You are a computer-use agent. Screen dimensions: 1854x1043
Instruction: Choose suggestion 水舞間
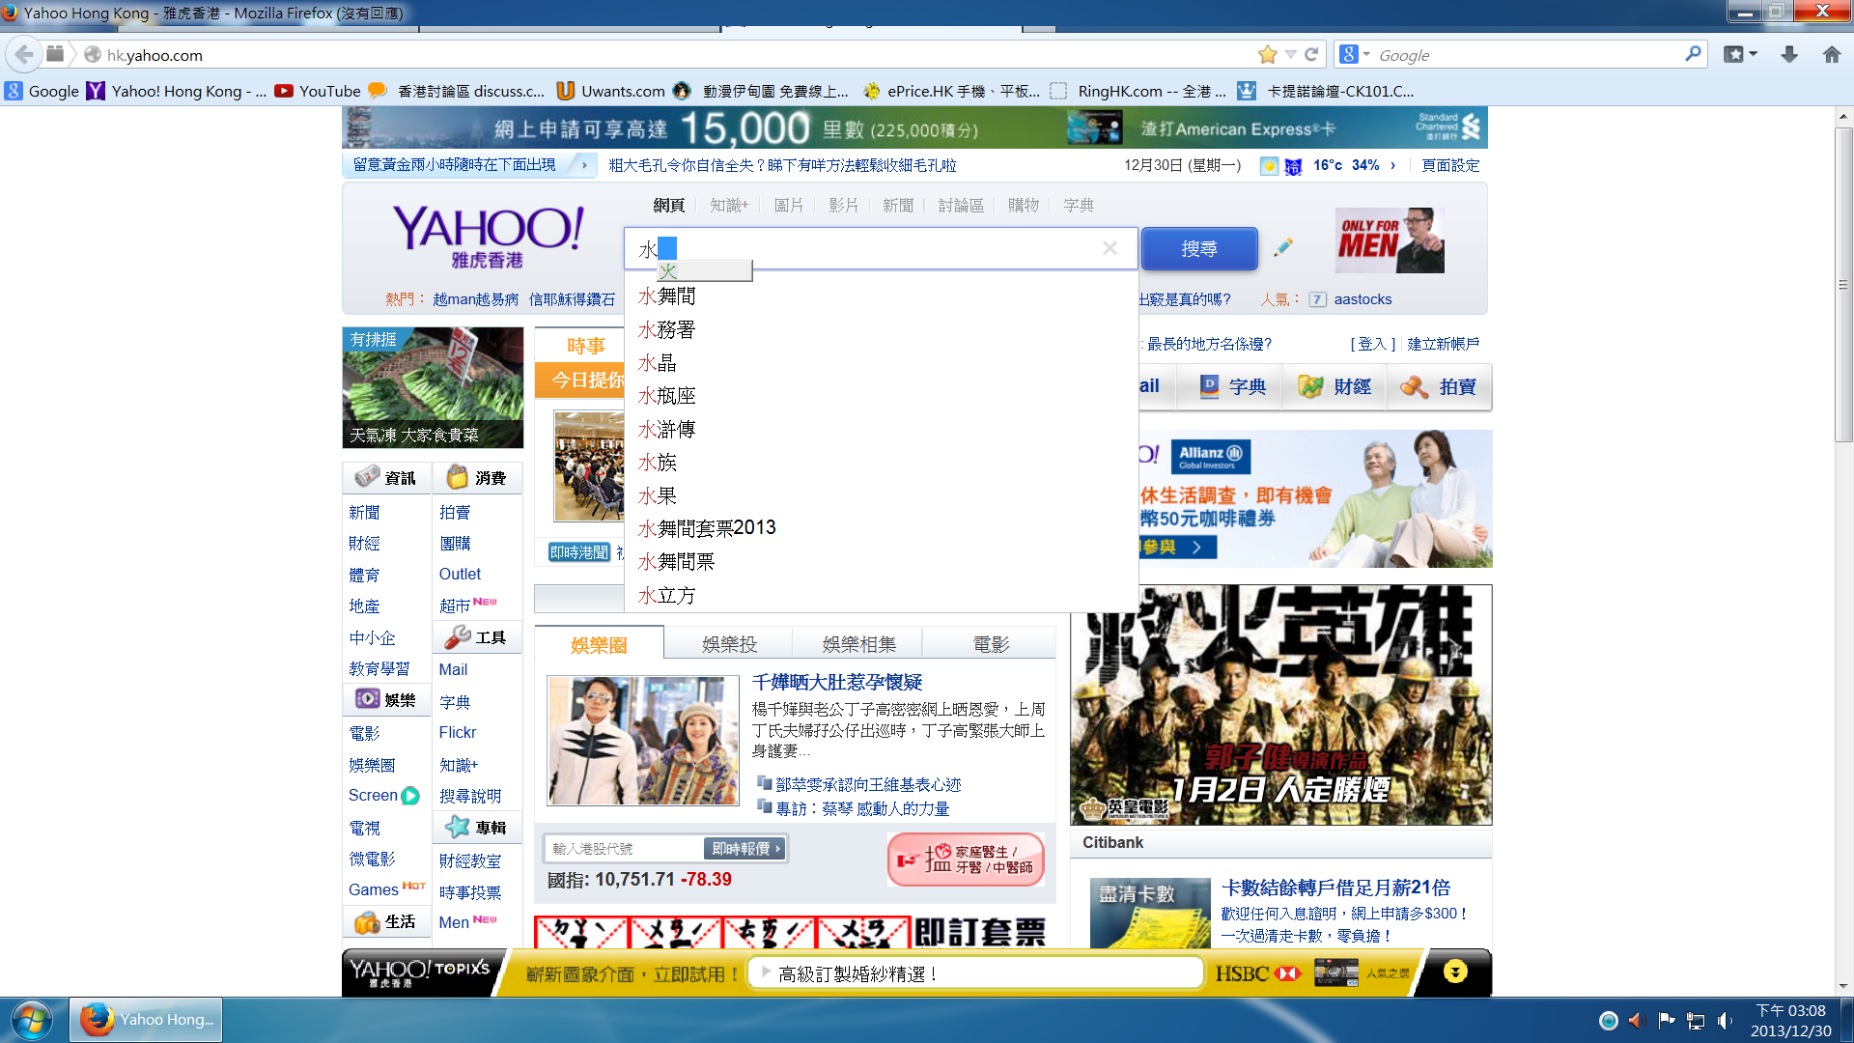[881, 296]
